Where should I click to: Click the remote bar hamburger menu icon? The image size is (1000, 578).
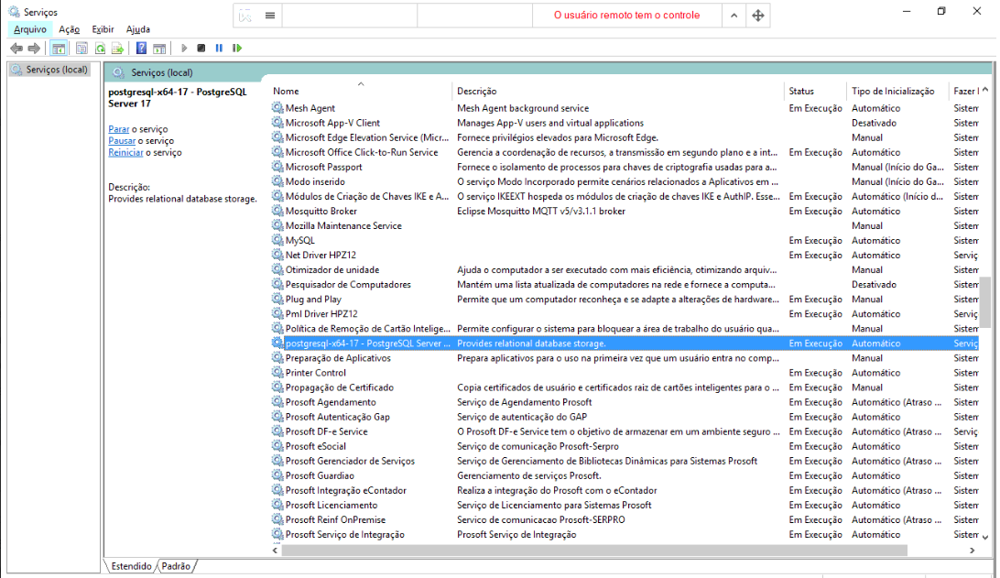tap(270, 16)
